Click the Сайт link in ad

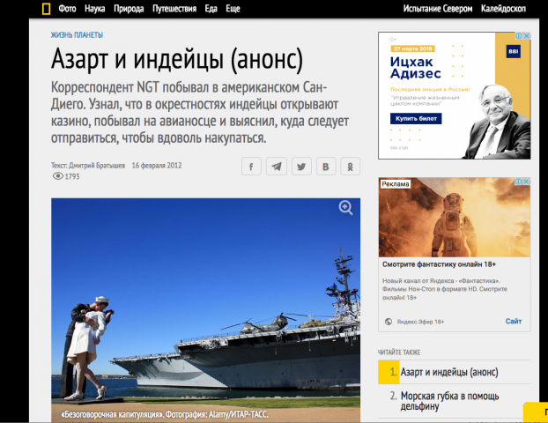click(514, 322)
